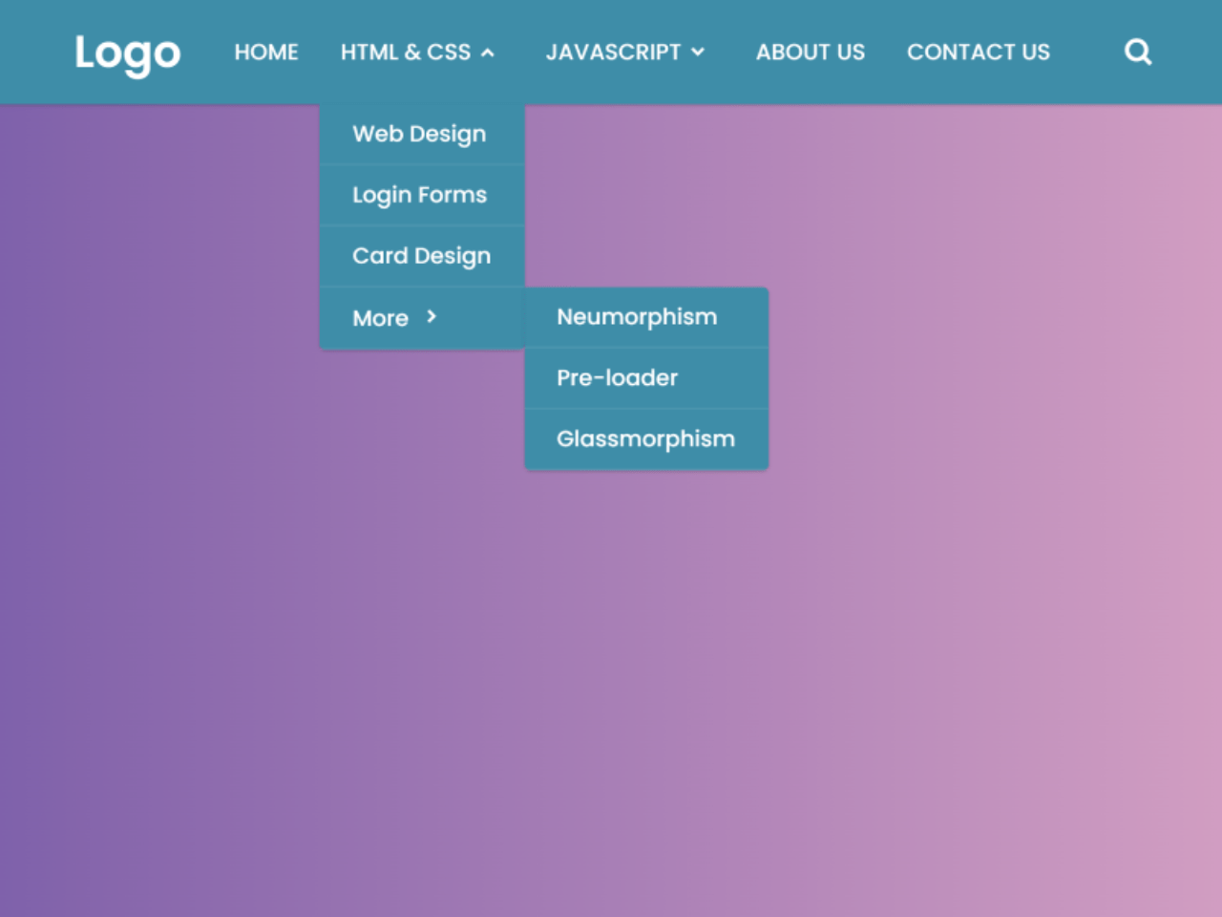Go to the CONTACT US page
1222x917 pixels.
coord(978,53)
